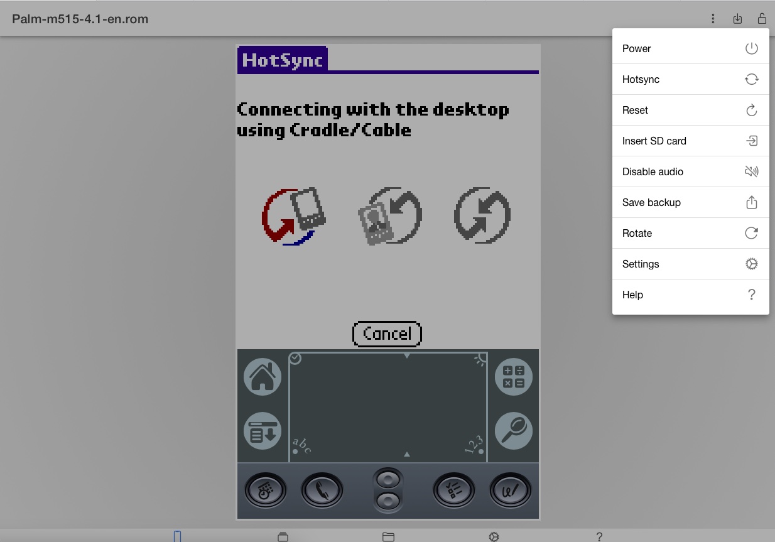Tap the Home silkscreen icon
This screenshot has width=775, height=542.
click(x=263, y=377)
